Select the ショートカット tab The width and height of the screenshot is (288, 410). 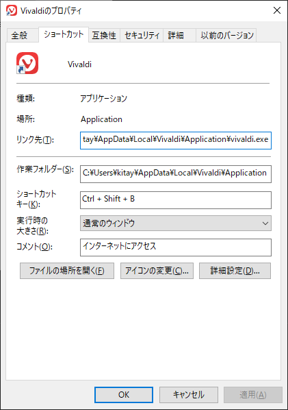point(64,34)
